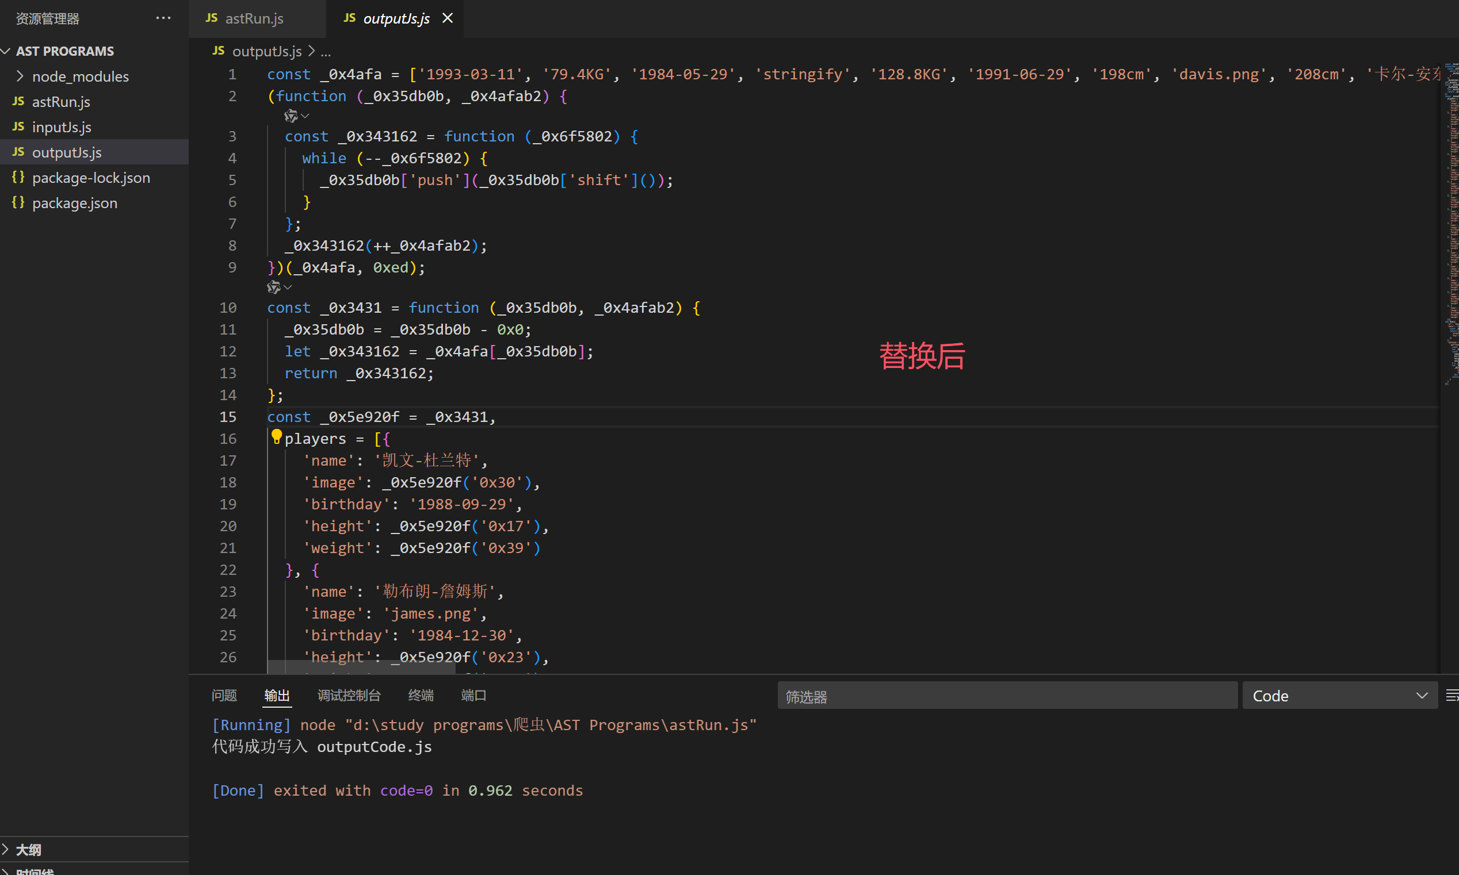Image resolution: width=1459 pixels, height=875 pixels.
Task: Switch to the astRun.js tab
Action: click(x=254, y=18)
